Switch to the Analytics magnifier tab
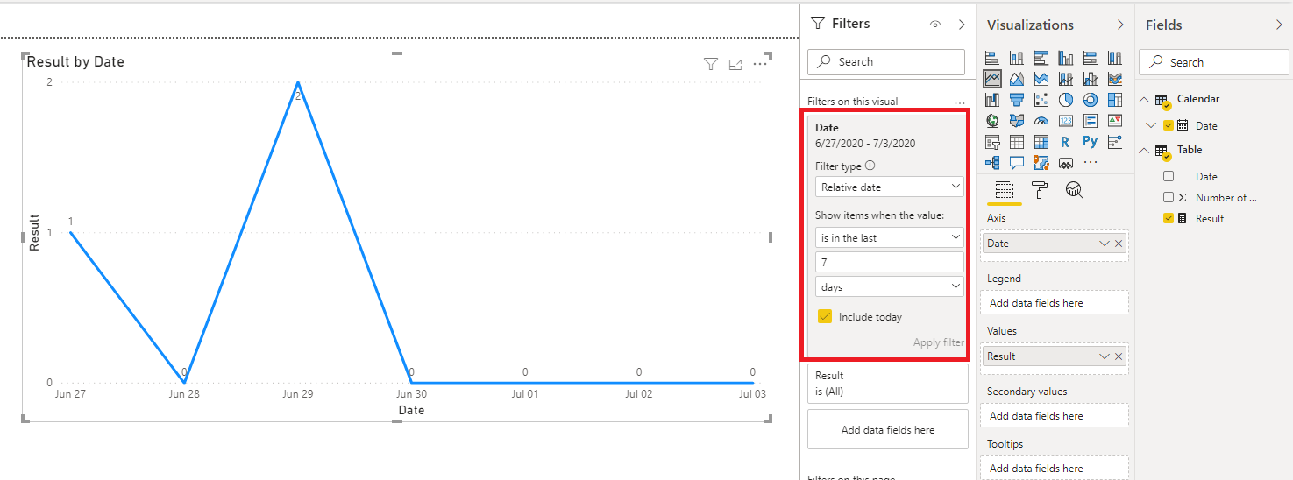Image resolution: width=1293 pixels, height=480 pixels. click(1075, 190)
